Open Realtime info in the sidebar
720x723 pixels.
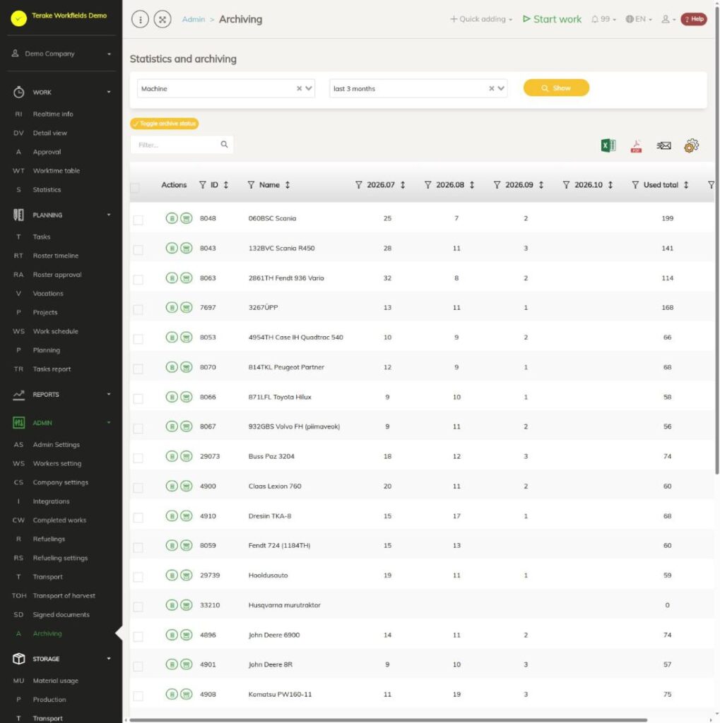click(52, 114)
